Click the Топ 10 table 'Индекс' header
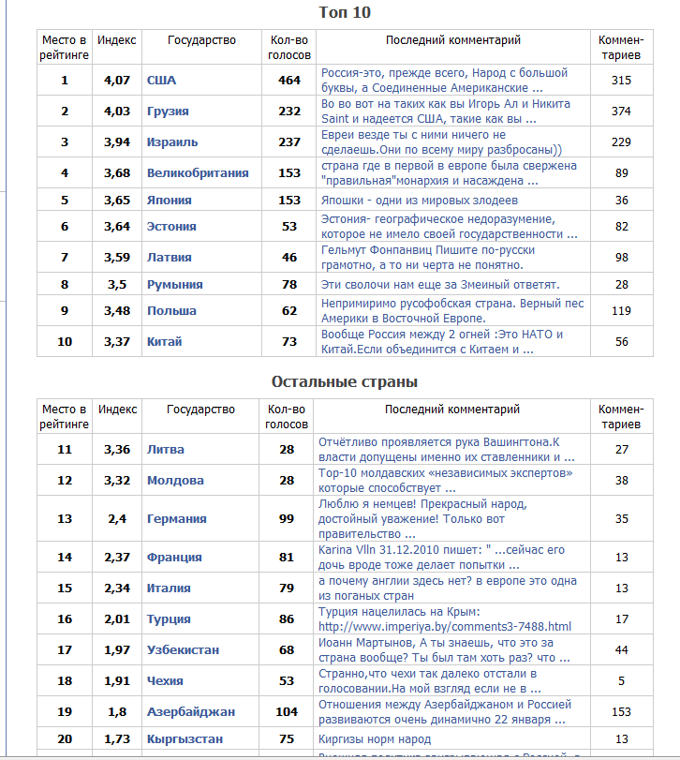Screen dimensions: 680x760 (117, 40)
